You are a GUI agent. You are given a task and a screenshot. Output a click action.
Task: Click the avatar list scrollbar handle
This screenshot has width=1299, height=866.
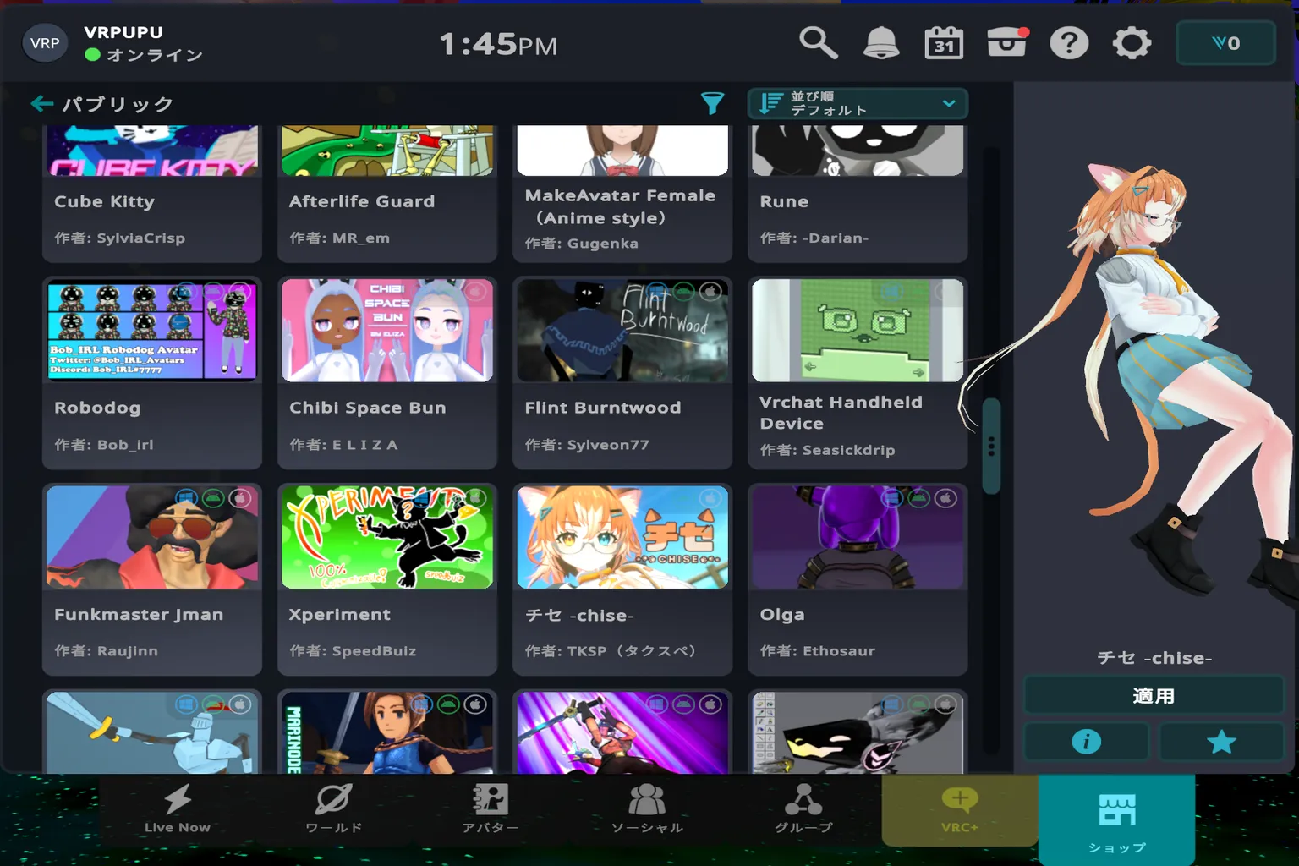click(991, 446)
